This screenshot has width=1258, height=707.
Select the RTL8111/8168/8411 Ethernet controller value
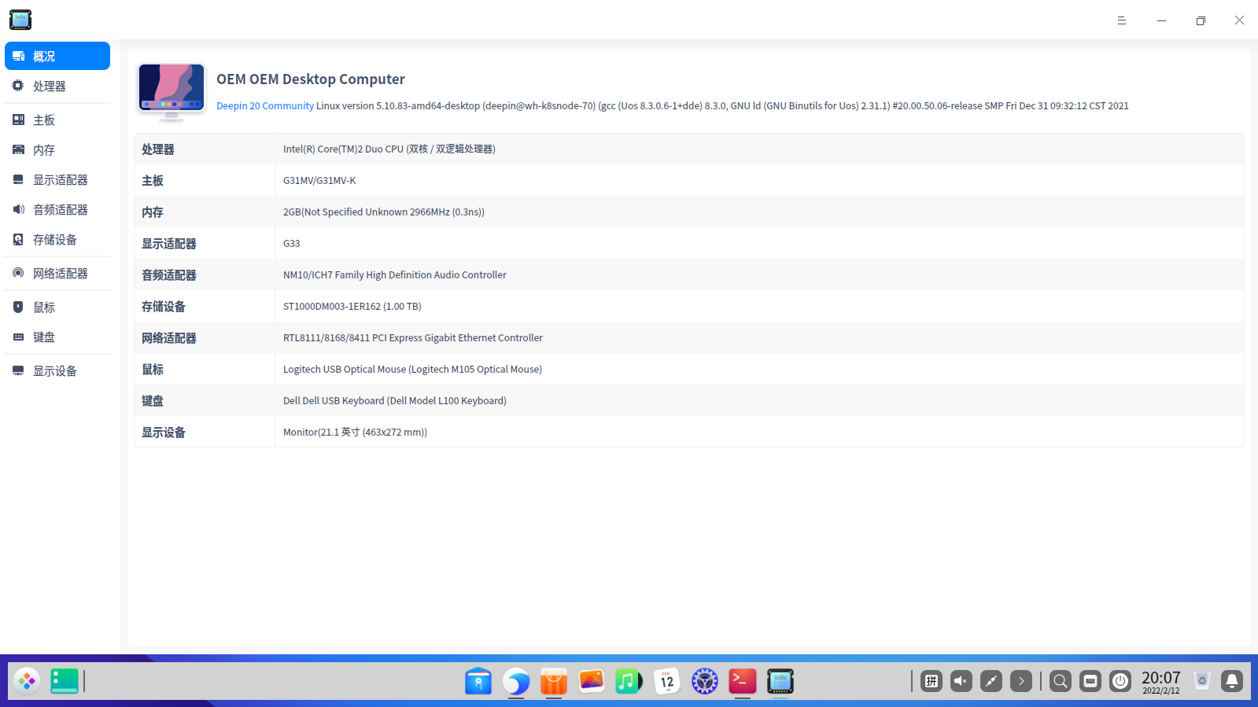(x=413, y=338)
